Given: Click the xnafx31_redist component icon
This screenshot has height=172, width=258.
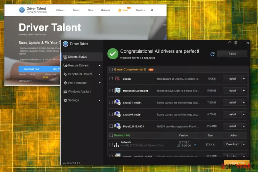Looking at the screenshot, I should [x=118, y=102].
